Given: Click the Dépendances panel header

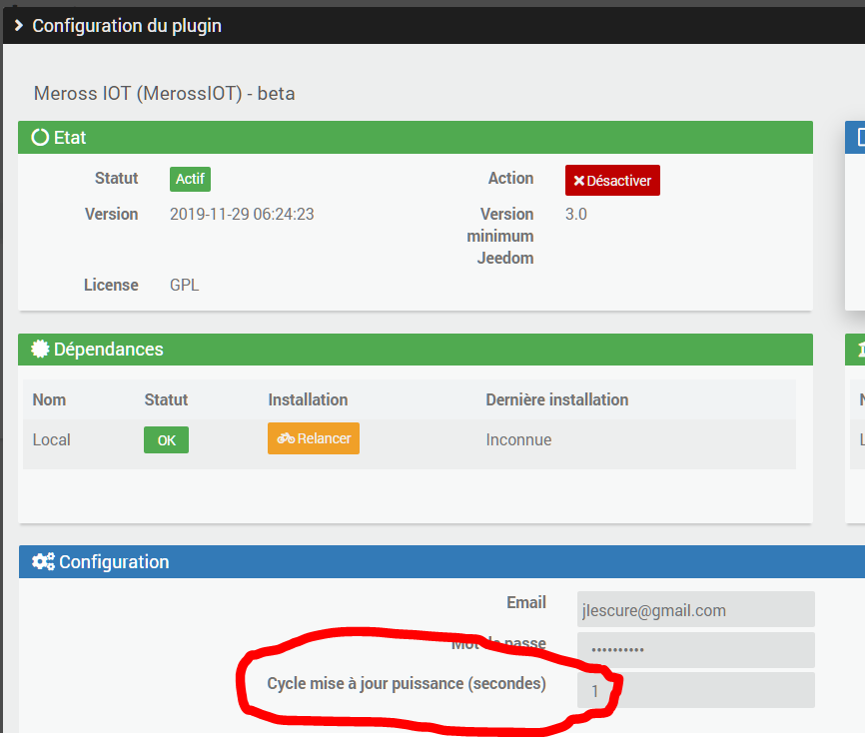Looking at the screenshot, I should [416, 350].
